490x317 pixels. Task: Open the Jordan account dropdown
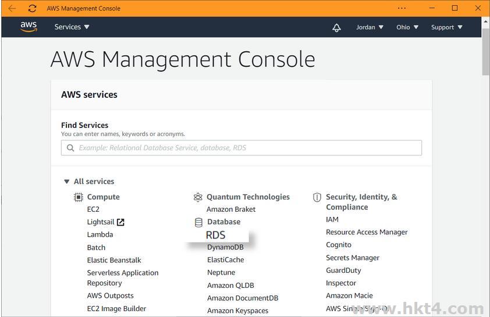coord(370,27)
